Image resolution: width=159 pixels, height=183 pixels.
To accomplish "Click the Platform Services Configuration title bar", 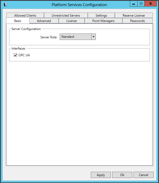I will [79, 5].
